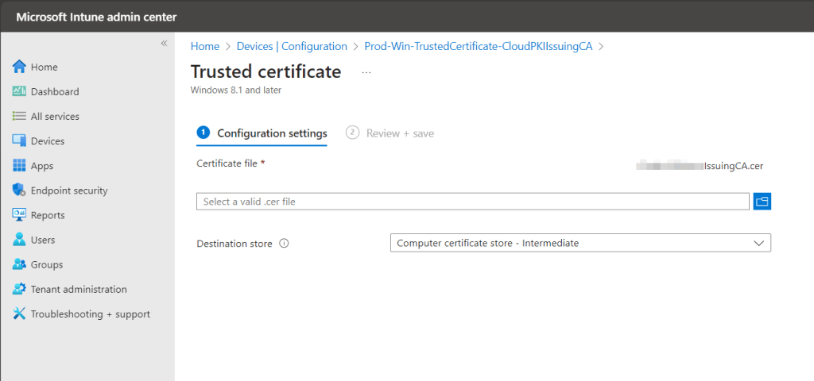Click the certificate file input field
This screenshot has width=814, height=381.
click(472, 202)
